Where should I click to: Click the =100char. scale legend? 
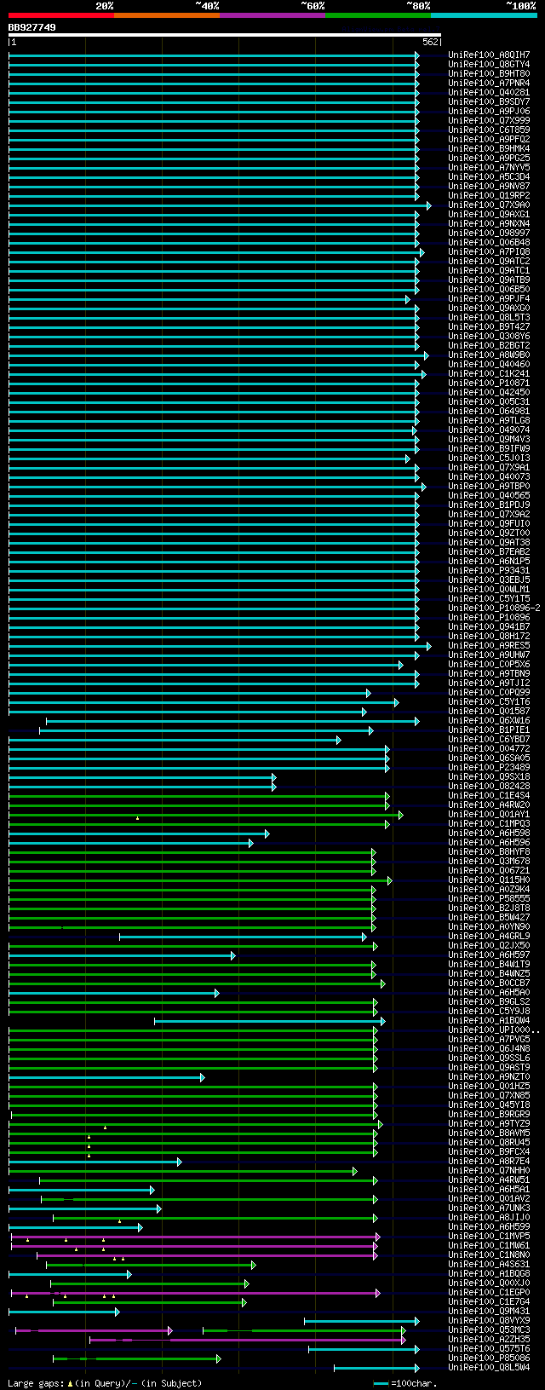pos(404,1383)
